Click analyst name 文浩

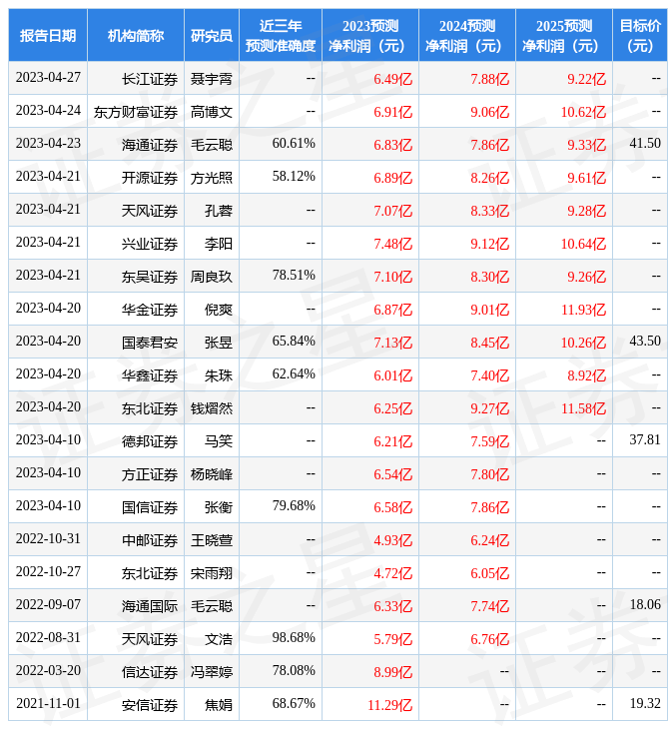tap(219, 639)
